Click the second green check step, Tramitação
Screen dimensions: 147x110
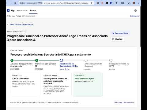point(37,61)
